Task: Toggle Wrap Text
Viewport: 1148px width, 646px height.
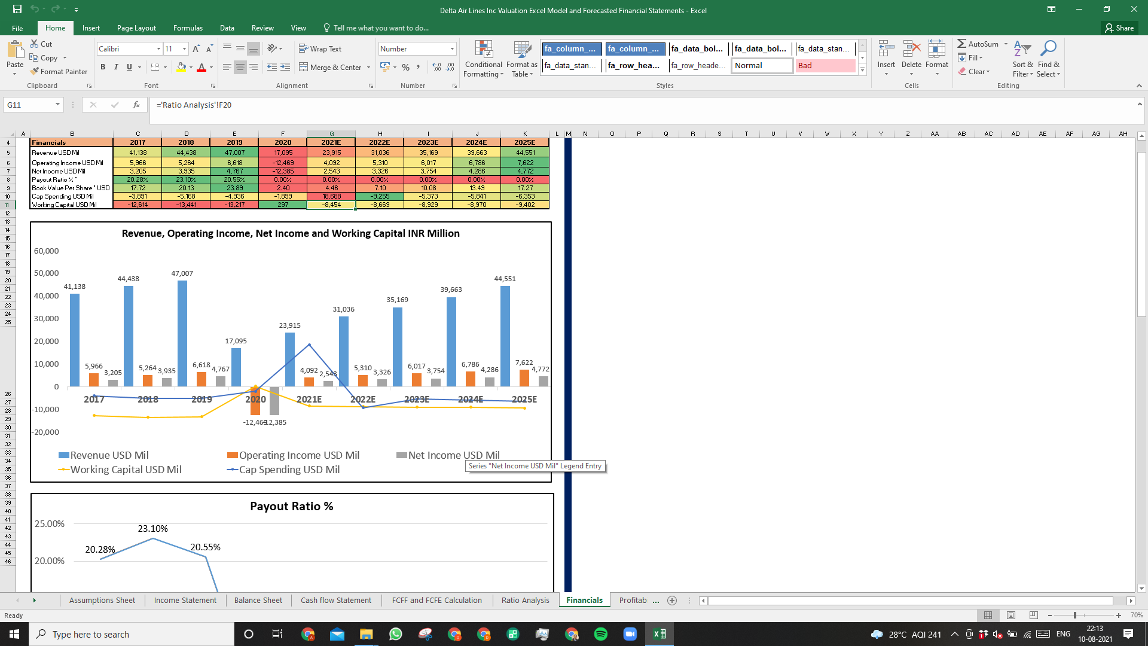Action: pyautogui.click(x=320, y=49)
